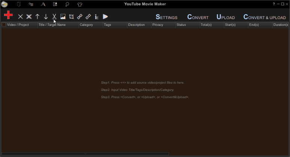Move item up with the up arrow

(x=37, y=17)
